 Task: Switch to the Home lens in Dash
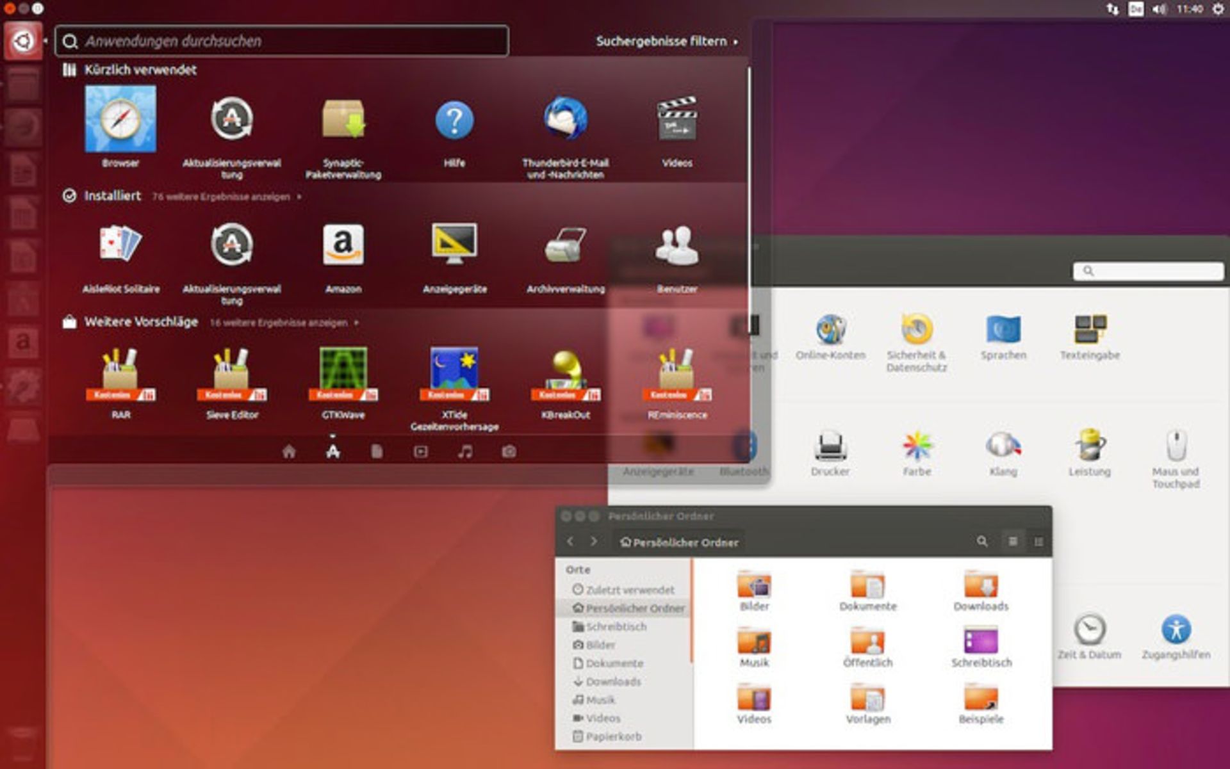click(x=289, y=451)
